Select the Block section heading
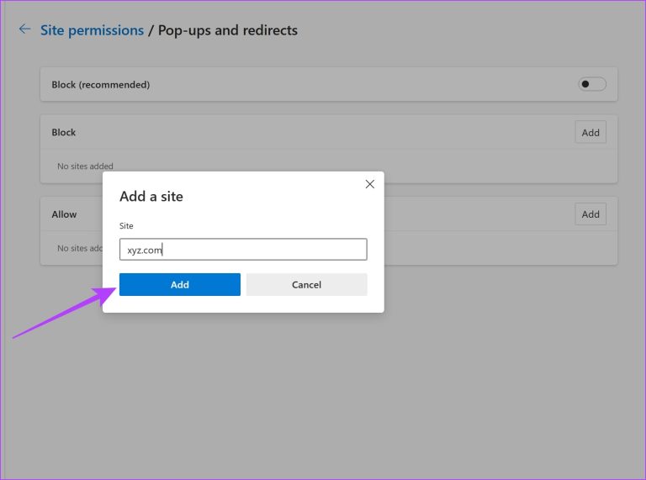646x480 pixels. [64, 132]
